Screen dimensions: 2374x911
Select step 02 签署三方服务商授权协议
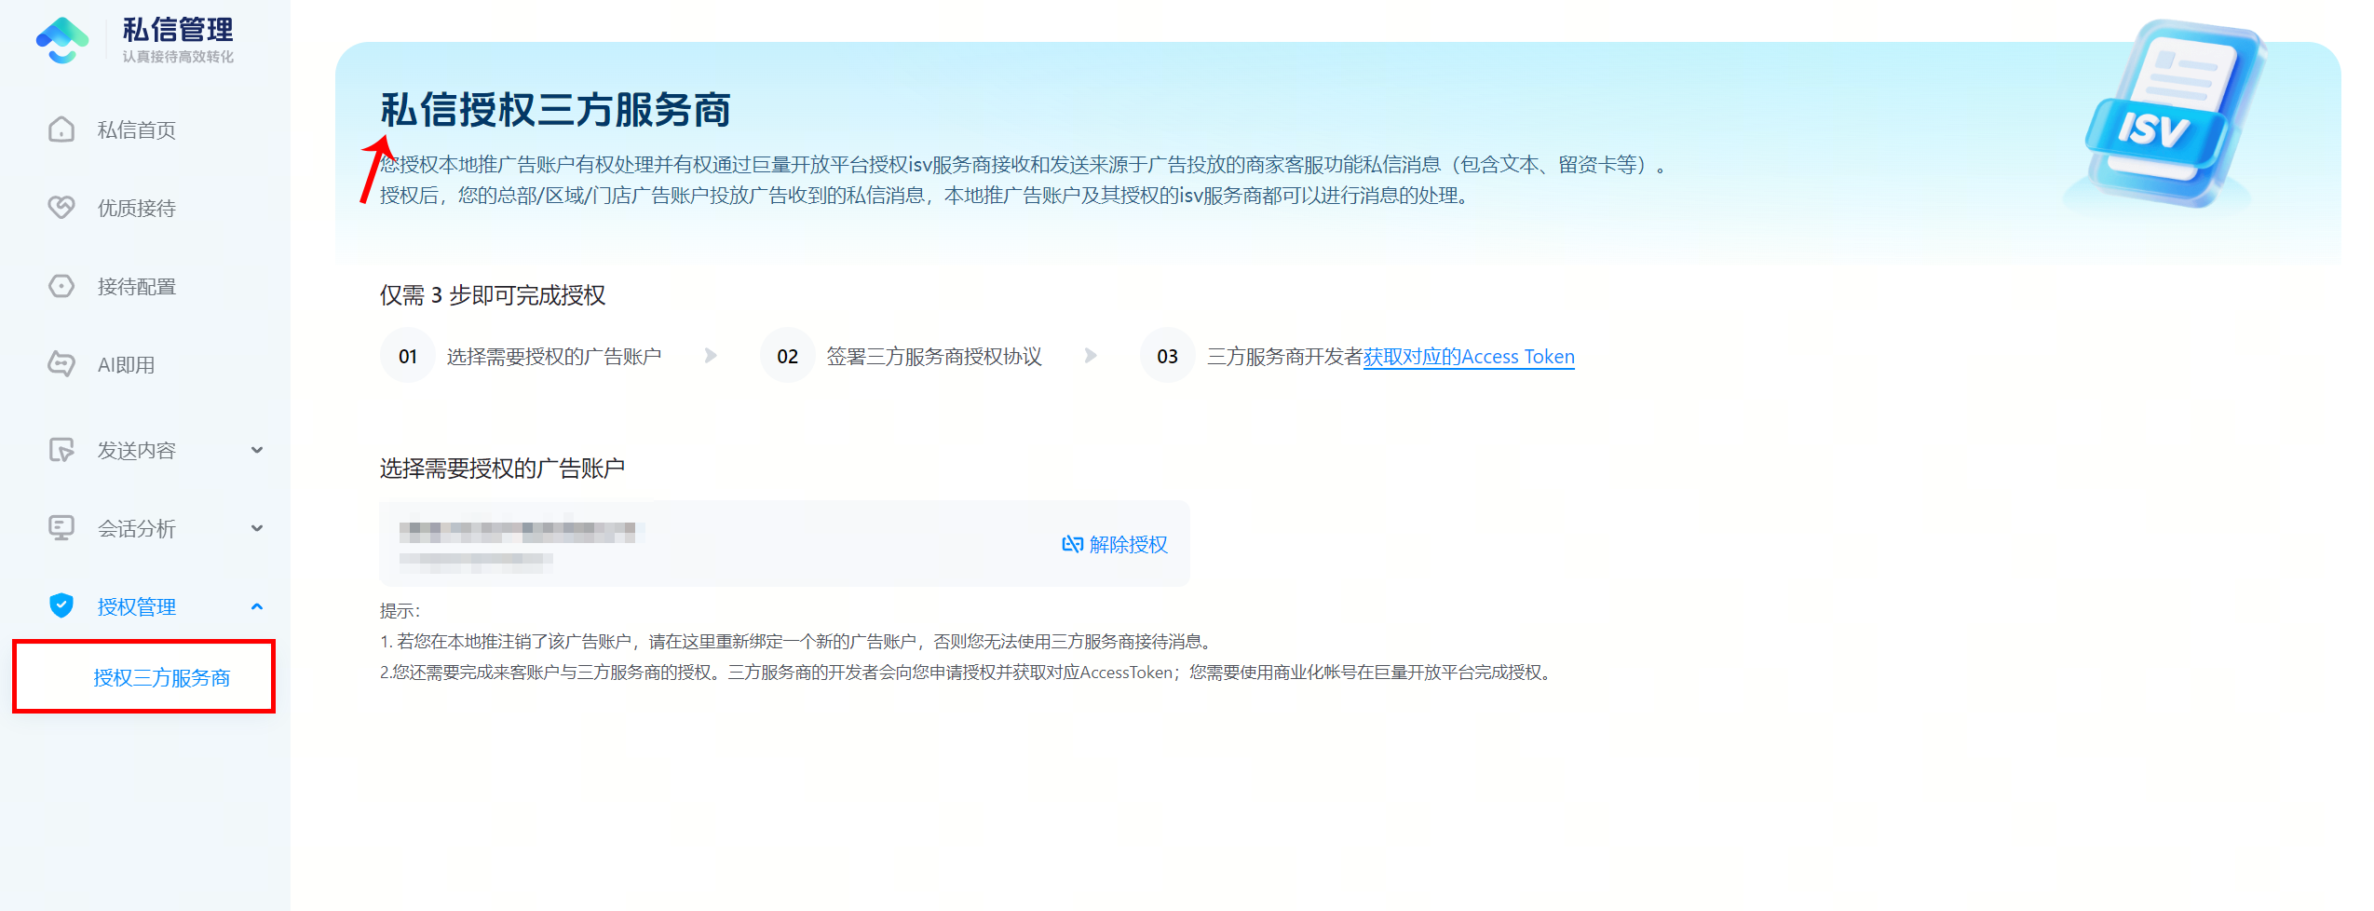[x=933, y=357]
